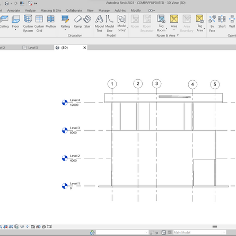Select the Ramp tool

pyautogui.click(x=78, y=22)
